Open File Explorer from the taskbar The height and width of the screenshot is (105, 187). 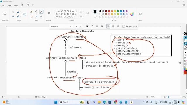pyautogui.click(x=99, y=102)
